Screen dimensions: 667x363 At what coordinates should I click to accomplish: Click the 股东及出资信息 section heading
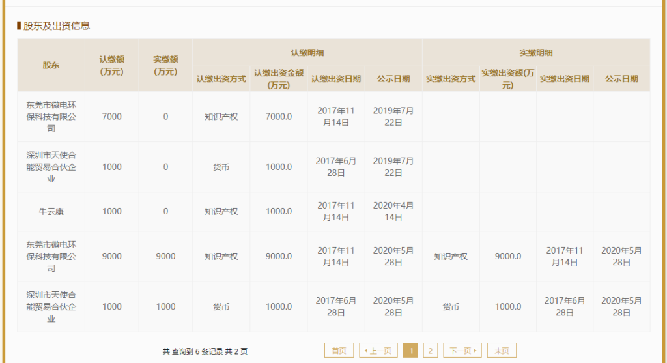(x=56, y=26)
